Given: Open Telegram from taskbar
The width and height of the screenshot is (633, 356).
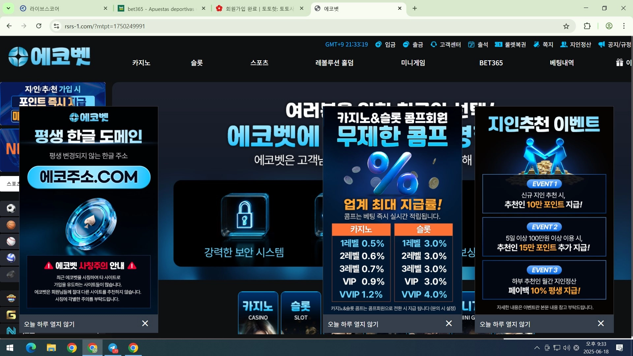Looking at the screenshot, I should [x=113, y=348].
